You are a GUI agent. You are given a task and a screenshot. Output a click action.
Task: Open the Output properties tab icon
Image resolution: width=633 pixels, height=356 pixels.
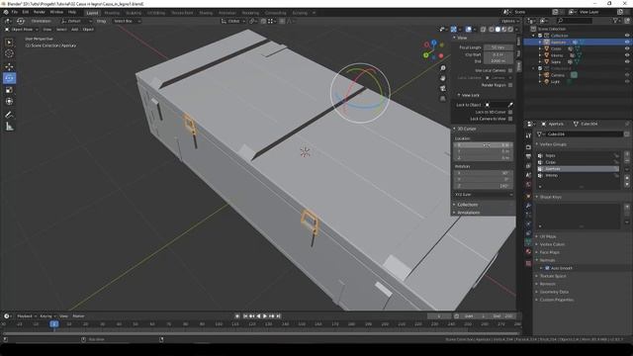coord(528,156)
